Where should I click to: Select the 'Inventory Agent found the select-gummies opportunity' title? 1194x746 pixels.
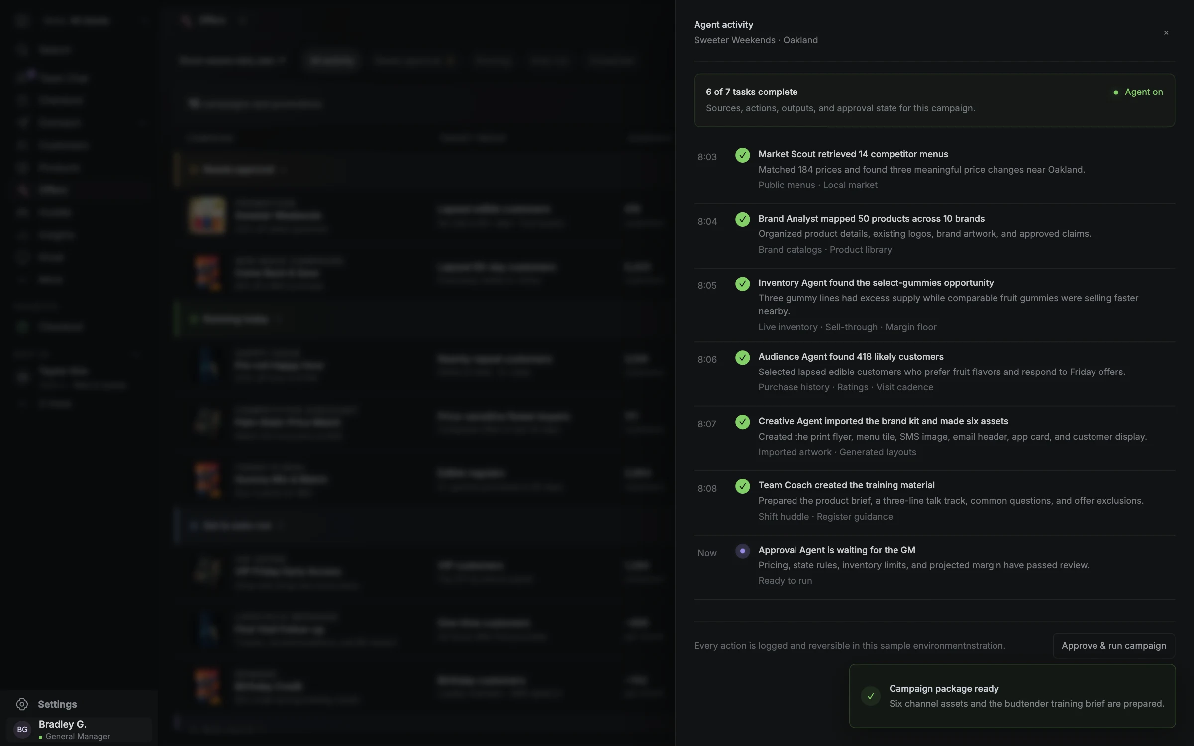[x=876, y=283]
